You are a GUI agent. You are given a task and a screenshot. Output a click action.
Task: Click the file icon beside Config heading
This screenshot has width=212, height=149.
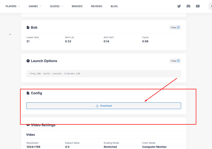[x=28, y=93]
